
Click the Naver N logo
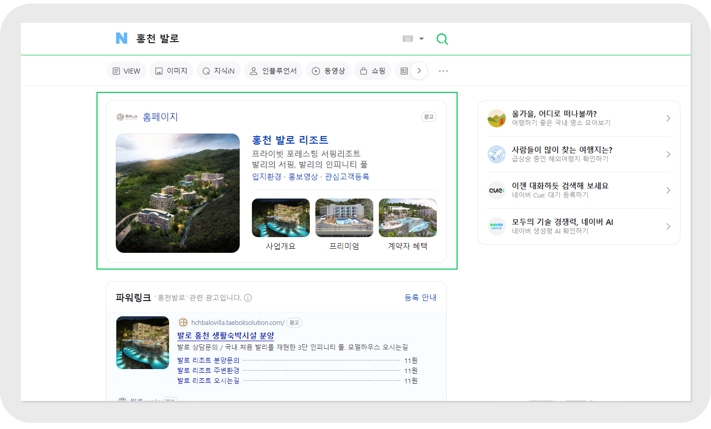click(x=121, y=38)
